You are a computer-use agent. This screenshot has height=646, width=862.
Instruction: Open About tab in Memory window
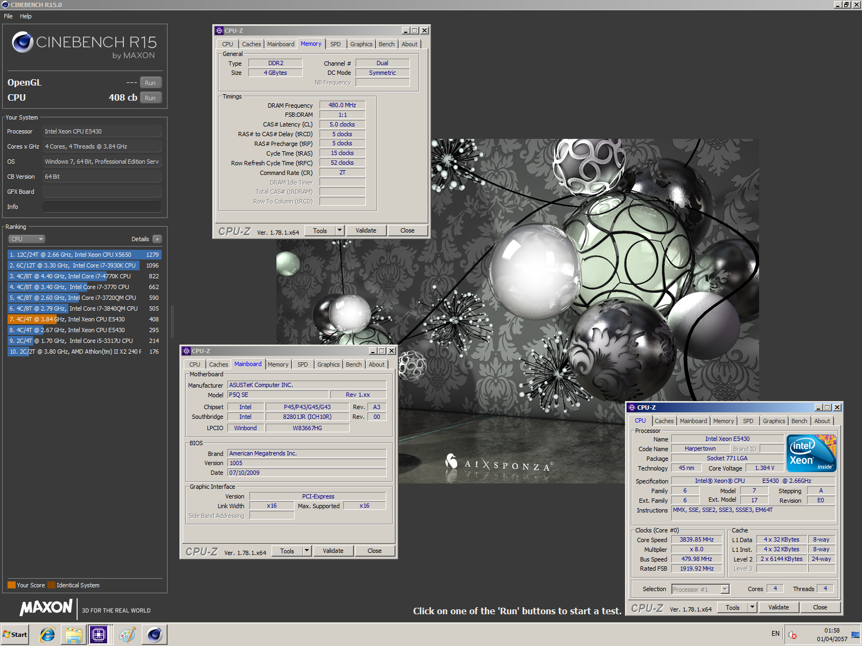tap(409, 44)
